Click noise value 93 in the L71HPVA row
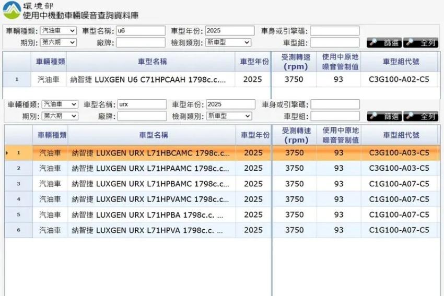The height and width of the screenshot is (296, 444). point(338,230)
